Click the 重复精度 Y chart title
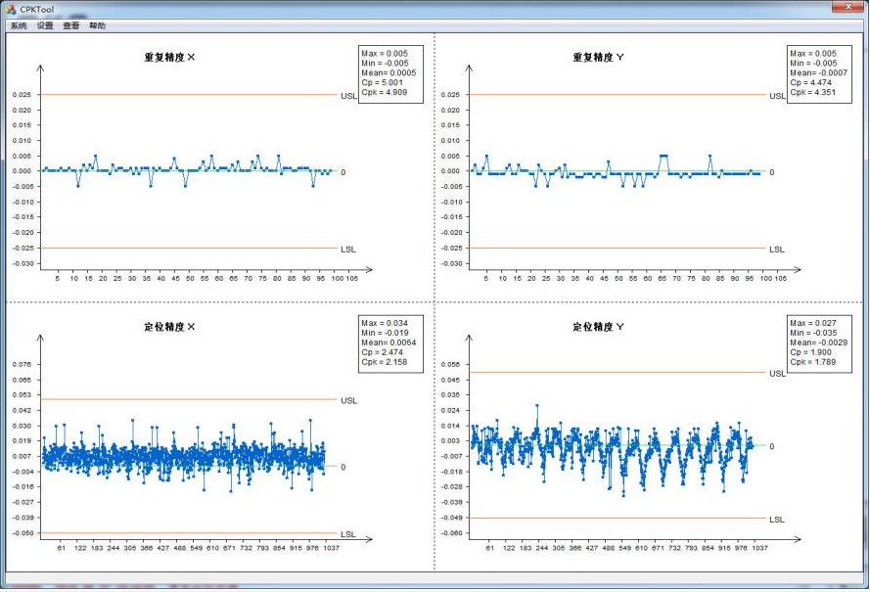The width and height of the screenshot is (870, 592). 598,58
